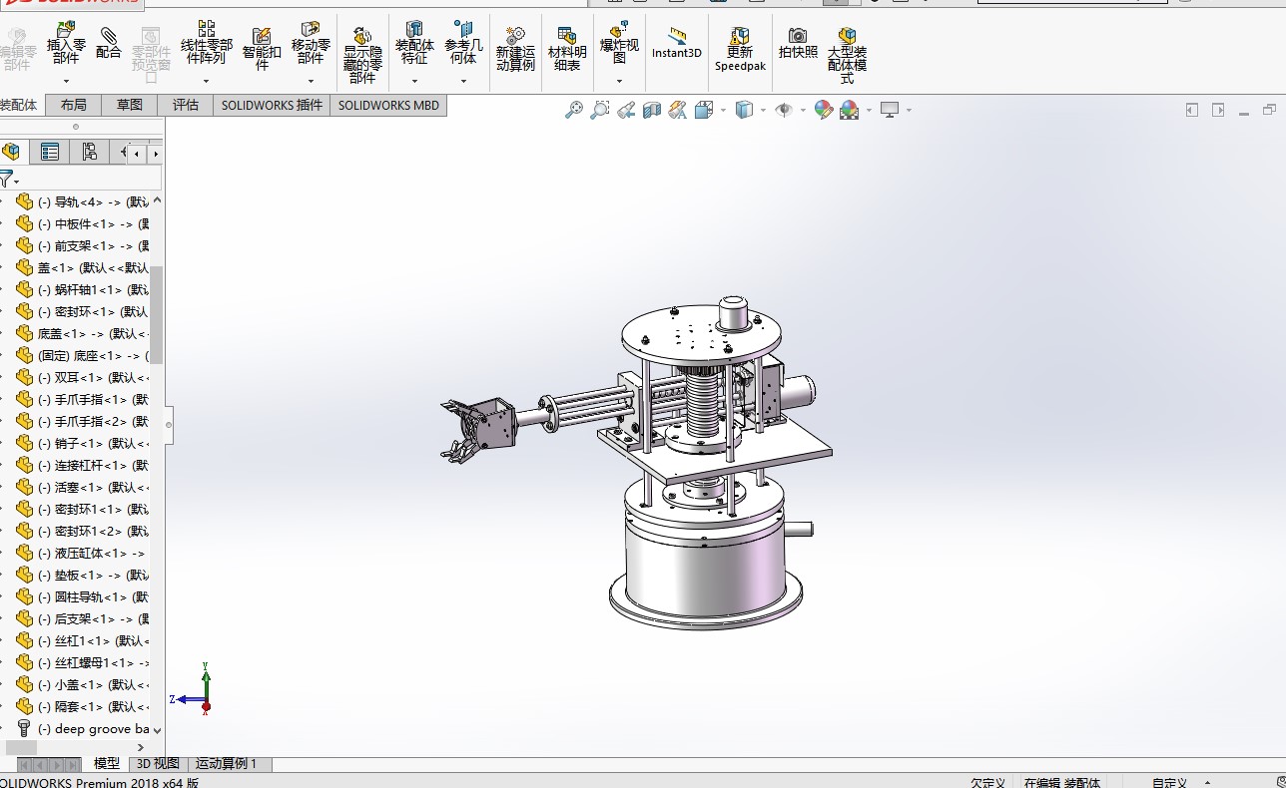Switch to Sketch (草图) tab
This screenshot has height=788, width=1286.
coord(129,105)
